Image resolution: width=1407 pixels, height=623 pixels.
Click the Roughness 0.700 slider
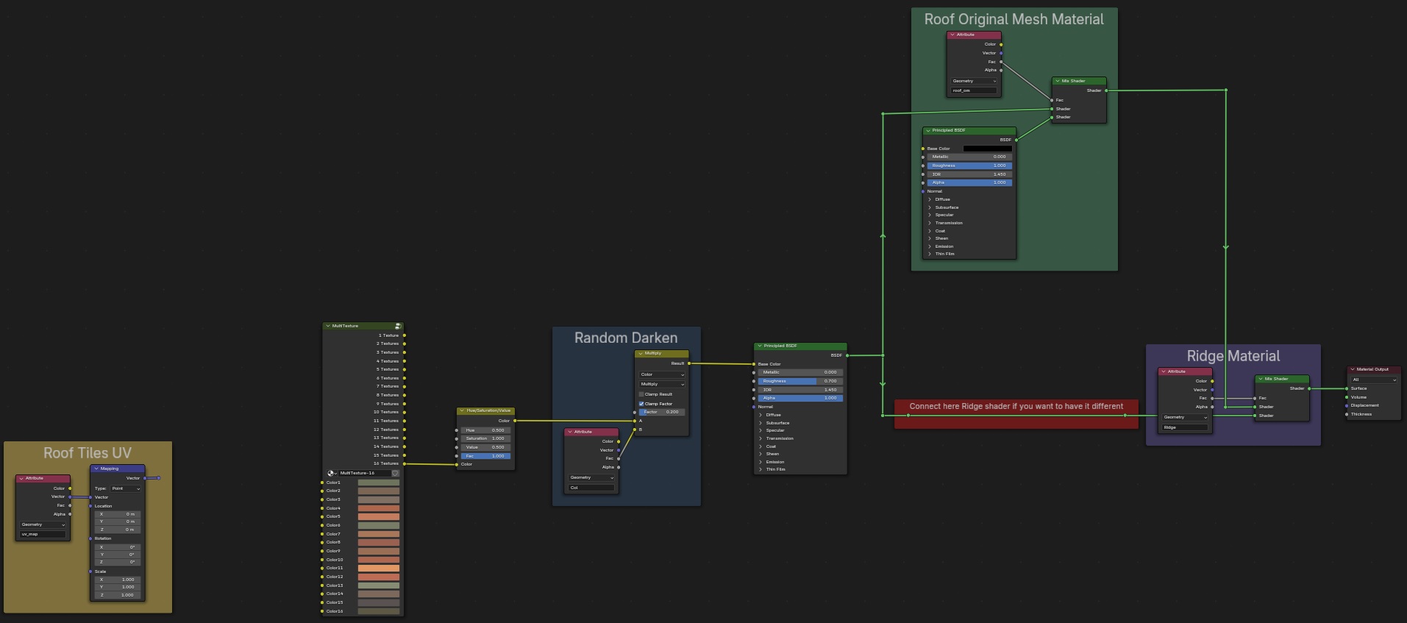click(800, 381)
